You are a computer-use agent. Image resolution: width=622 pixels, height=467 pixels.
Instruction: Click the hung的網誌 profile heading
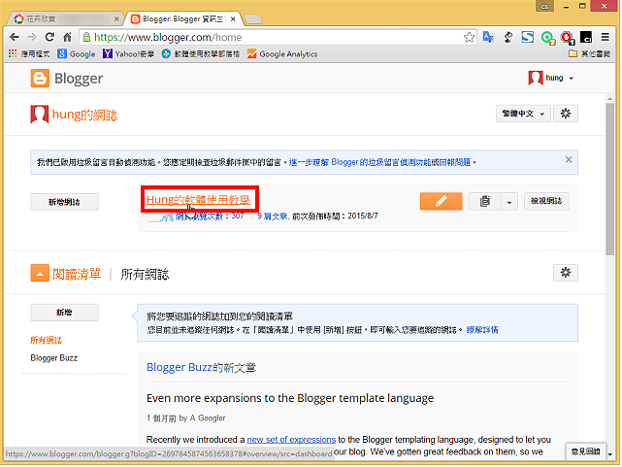pyautogui.click(x=84, y=115)
